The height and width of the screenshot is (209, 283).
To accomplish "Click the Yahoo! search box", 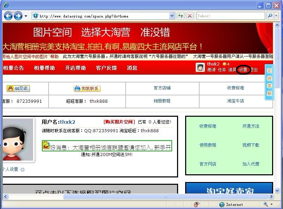I will coord(231,16).
